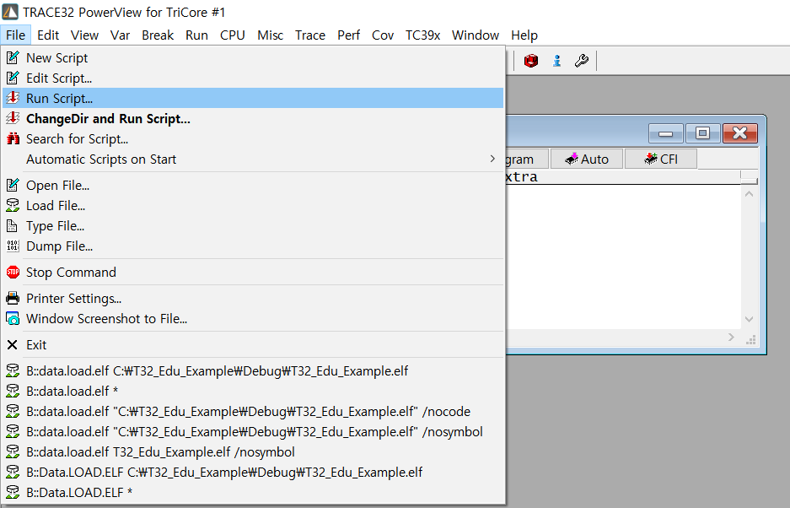Click the child window horizontal scroll right arrow
This screenshot has width=790, height=508.
(x=731, y=337)
